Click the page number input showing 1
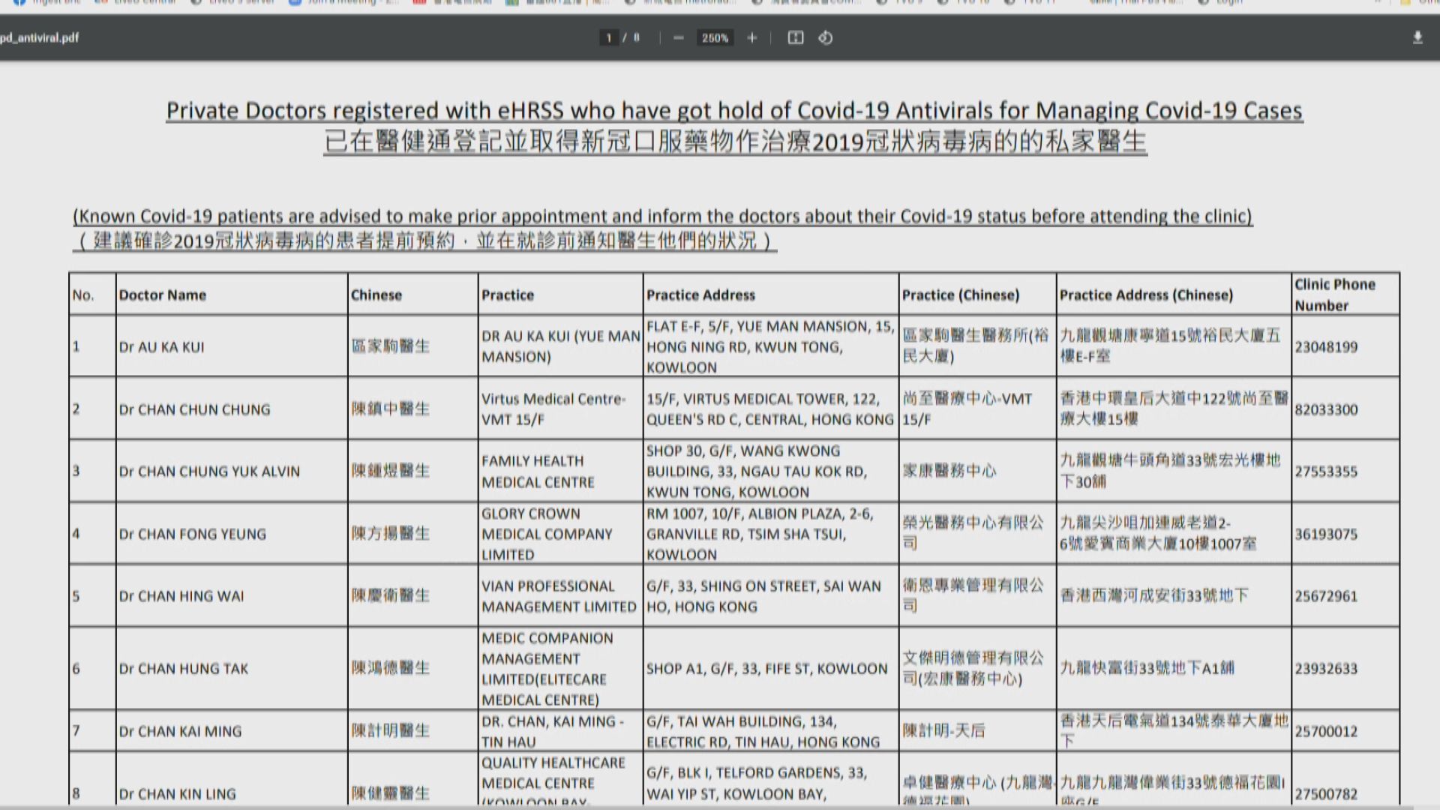Screen dimensions: 1440x810 point(607,37)
